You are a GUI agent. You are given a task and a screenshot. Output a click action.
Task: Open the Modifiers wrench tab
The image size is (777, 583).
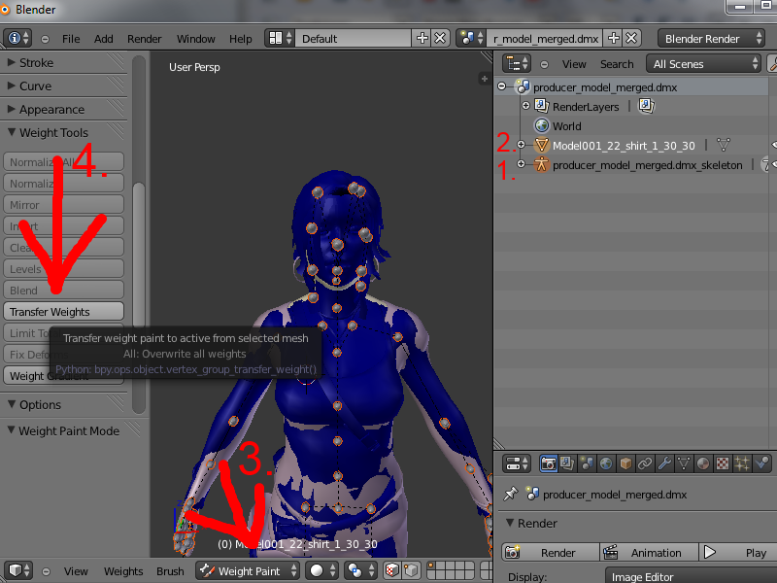pyautogui.click(x=664, y=463)
